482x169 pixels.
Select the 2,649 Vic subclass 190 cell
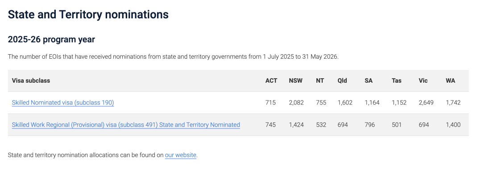point(426,103)
